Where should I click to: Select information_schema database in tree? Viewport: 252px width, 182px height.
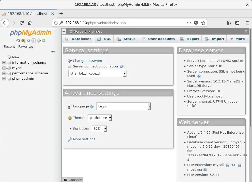pyautogui.click(x=29, y=63)
